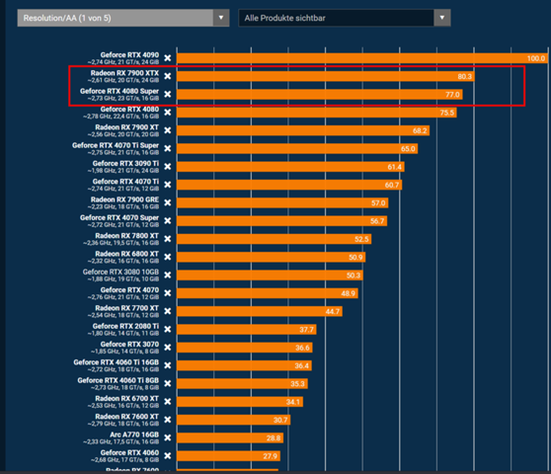Screen dimensions: 551x474
Task: Remove Geforce RTX 4080 Super via X icon
Action: click(168, 94)
